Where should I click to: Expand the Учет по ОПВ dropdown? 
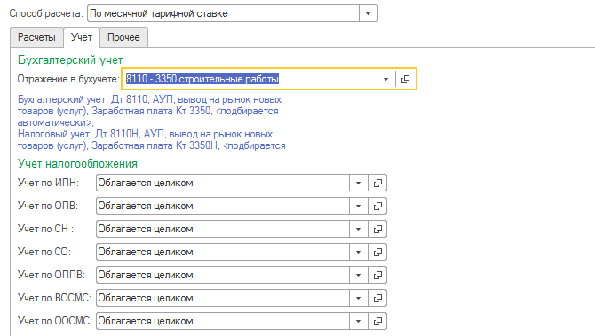tap(358, 206)
